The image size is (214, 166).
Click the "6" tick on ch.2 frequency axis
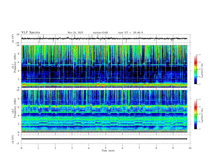tap(19, 107)
